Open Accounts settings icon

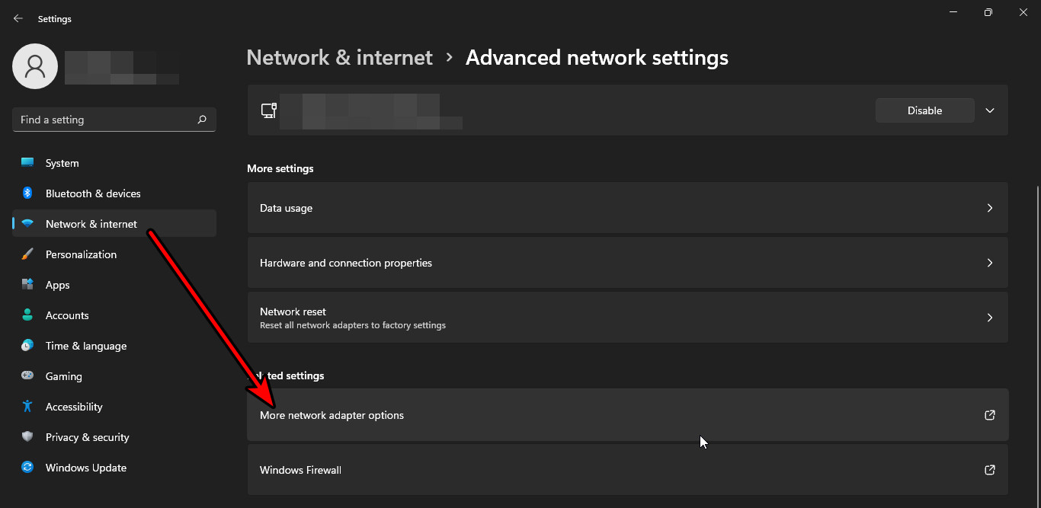point(27,315)
